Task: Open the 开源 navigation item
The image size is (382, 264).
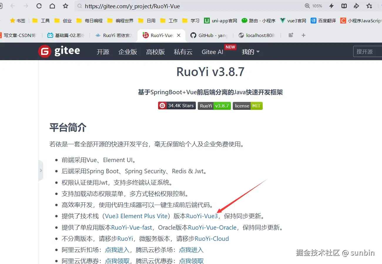Action: 103,52
